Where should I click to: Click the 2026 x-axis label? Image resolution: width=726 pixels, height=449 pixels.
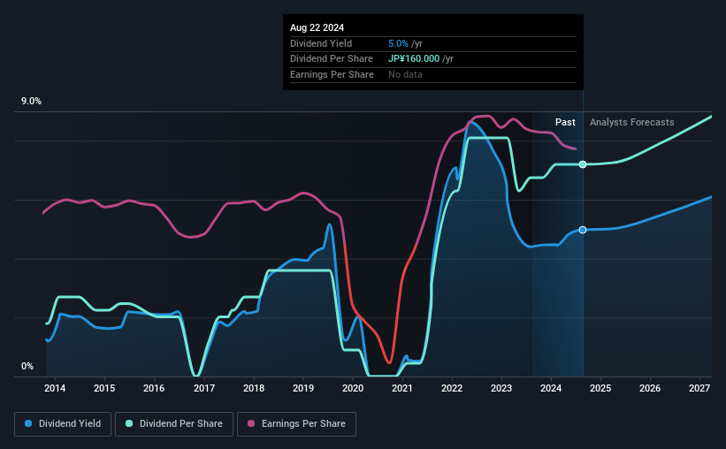click(650, 388)
